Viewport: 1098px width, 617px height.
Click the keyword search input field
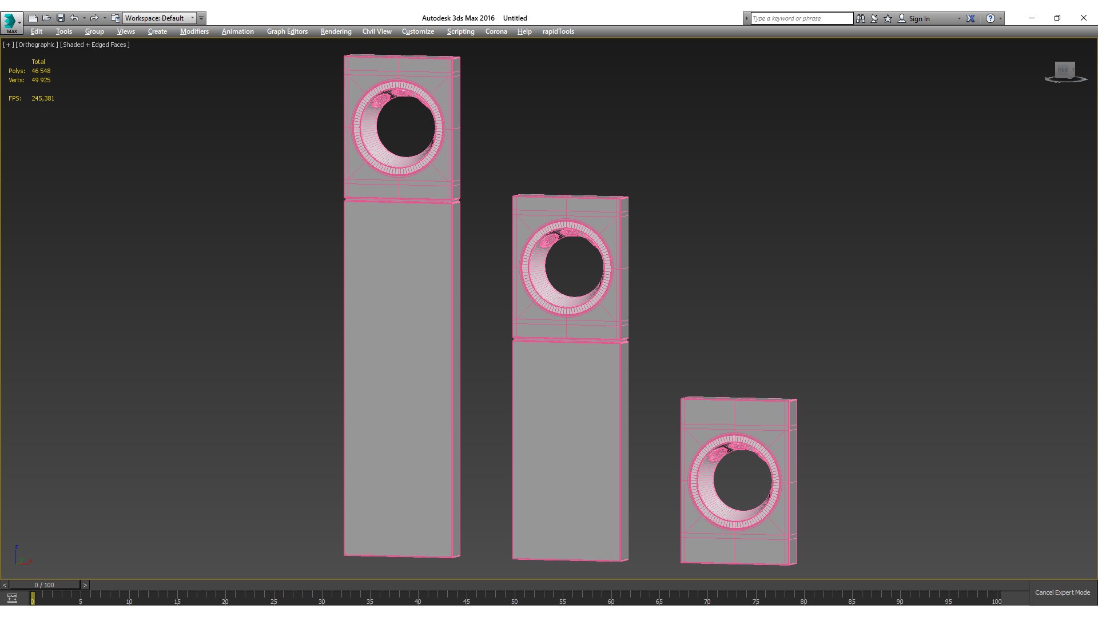pos(801,18)
